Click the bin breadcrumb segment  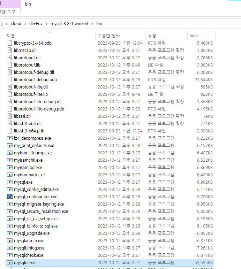click(99, 23)
